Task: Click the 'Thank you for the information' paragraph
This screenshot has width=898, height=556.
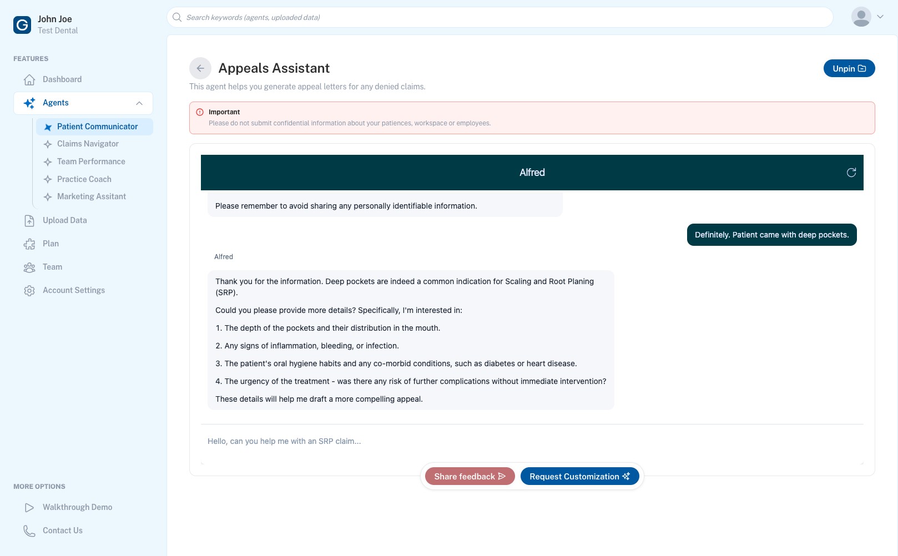Action: 405,287
